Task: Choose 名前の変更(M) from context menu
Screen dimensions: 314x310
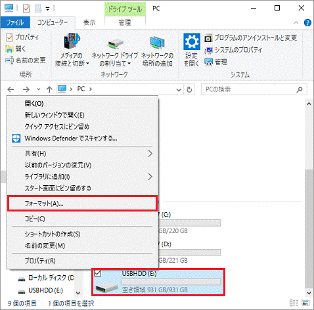Action: click(x=82, y=246)
